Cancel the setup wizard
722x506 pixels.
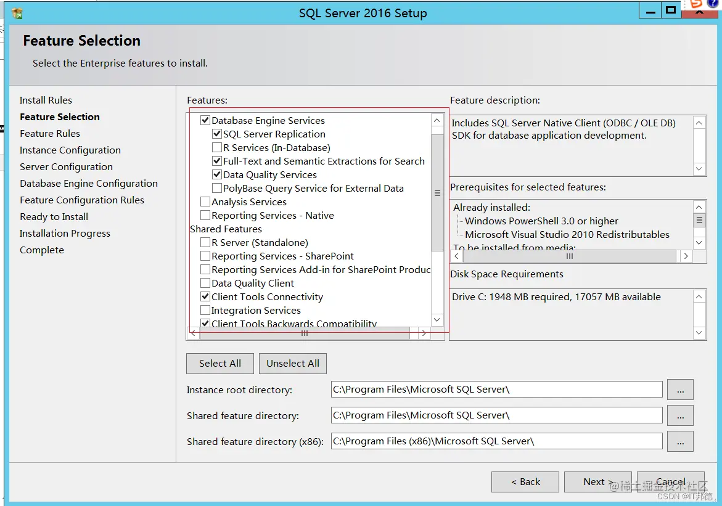coord(671,482)
